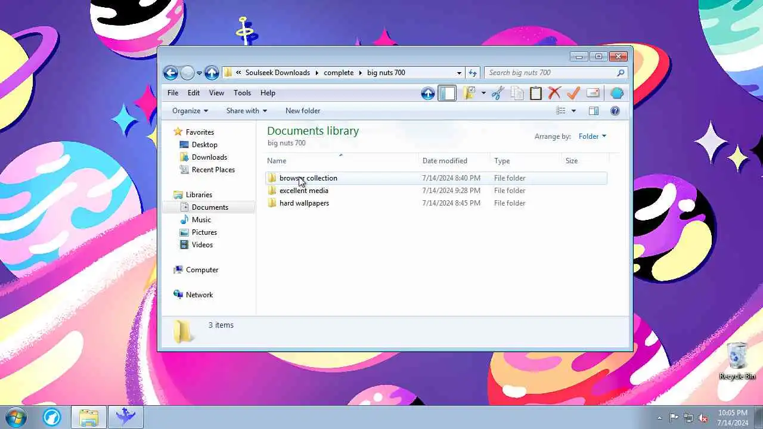Click the blue Help question mark icon
Viewport: 763px width, 429px height.
pos(615,111)
